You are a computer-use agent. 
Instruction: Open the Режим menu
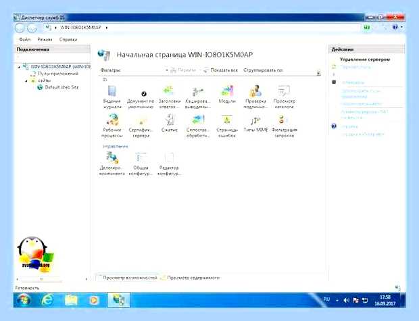(x=45, y=39)
